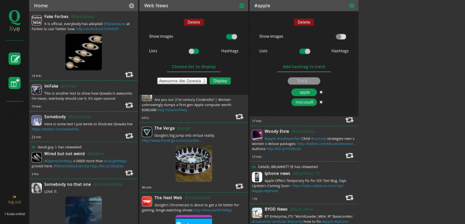This screenshot has width=465, height=224.
Task: Click the log out link
Action: click(15, 202)
